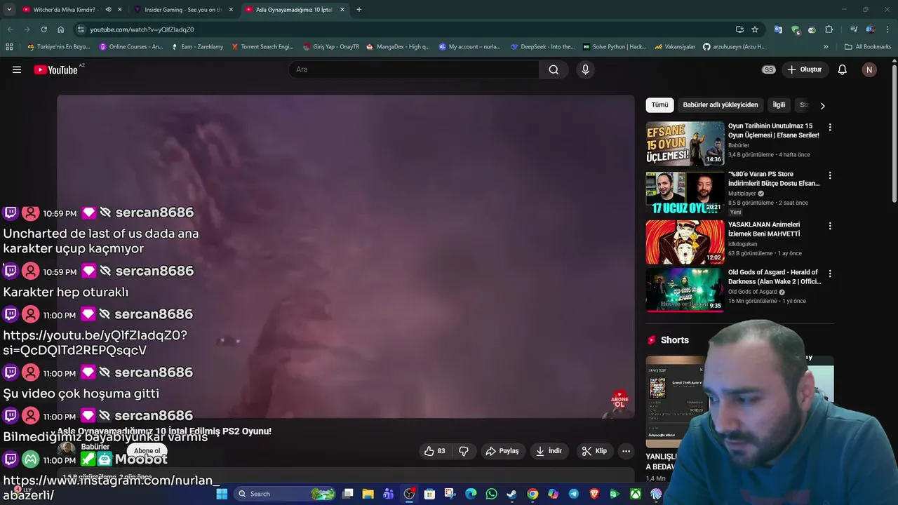Open WhatsApp from taskbar
The image size is (898, 505).
click(x=491, y=494)
